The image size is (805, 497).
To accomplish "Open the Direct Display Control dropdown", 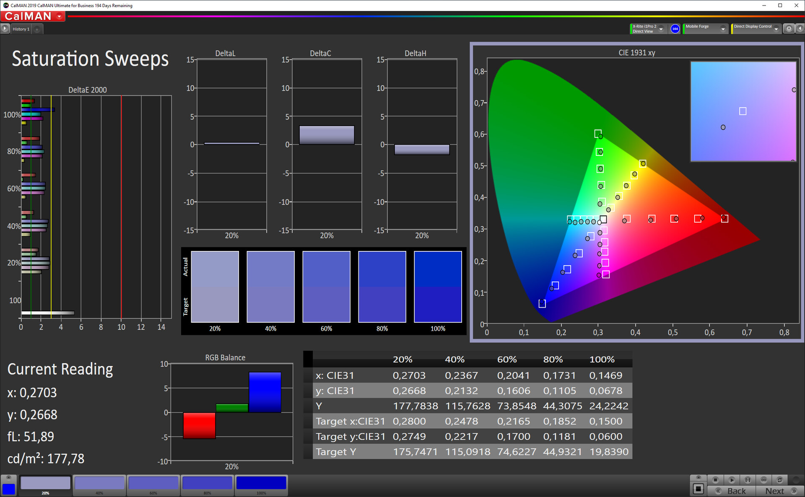I will 776,29.
